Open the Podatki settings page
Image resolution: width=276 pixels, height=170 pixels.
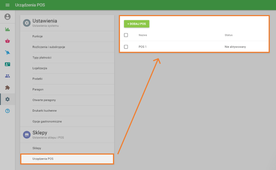point(38,79)
